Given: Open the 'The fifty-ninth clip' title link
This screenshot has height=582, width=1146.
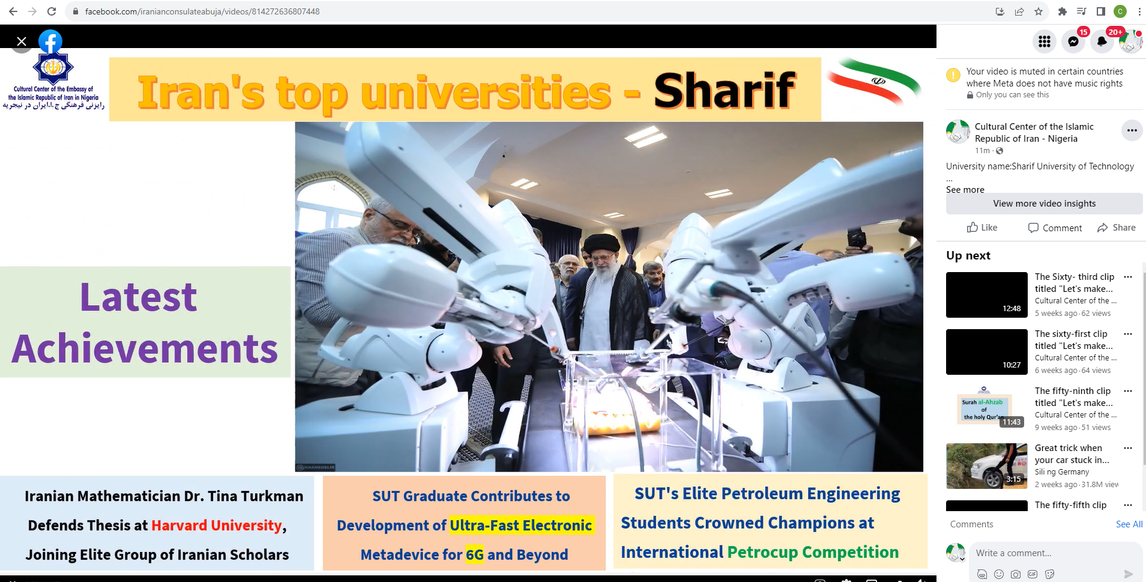Looking at the screenshot, I should tap(1073, 397).
